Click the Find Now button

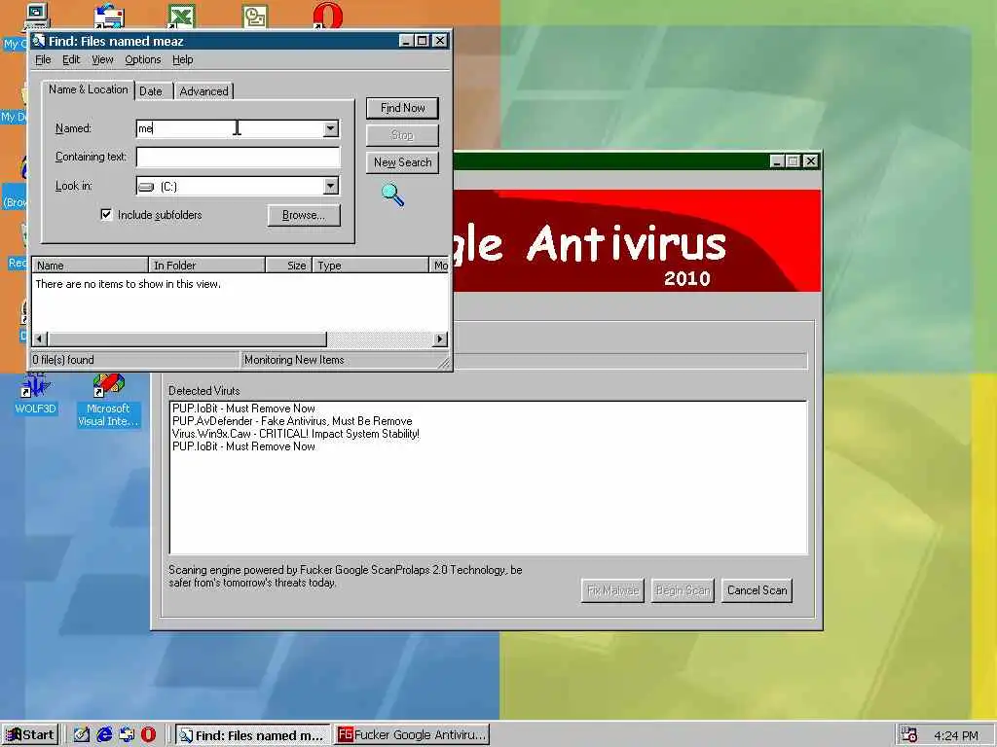tap(402, 108)
